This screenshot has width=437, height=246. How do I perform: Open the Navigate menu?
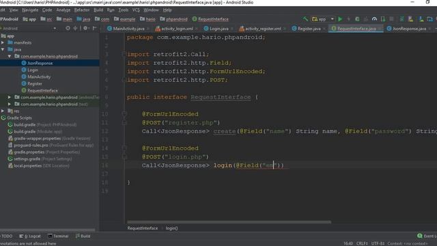click(x=30, y=10)
